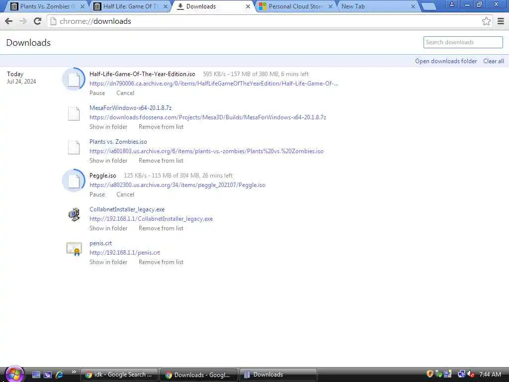Open the Chrome hamburger menu

[501, 21]
